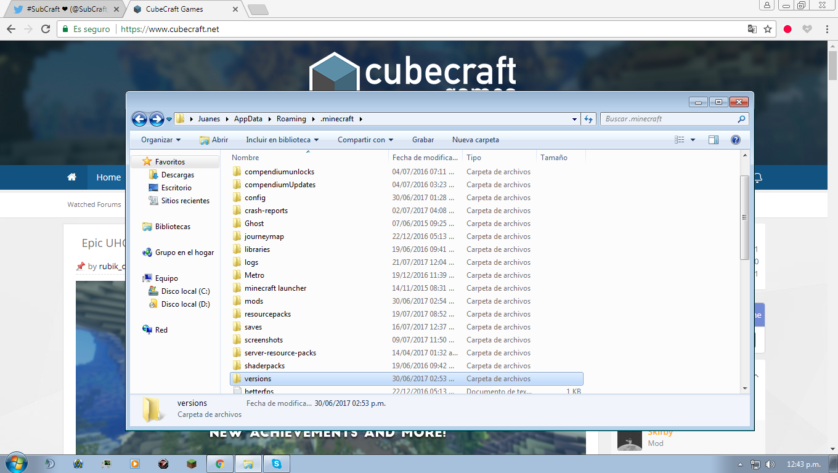Viewport: 838px width, 473px height.
Task: Open Escritorio in the navigation pane
Action: click(x=176, y=188)
